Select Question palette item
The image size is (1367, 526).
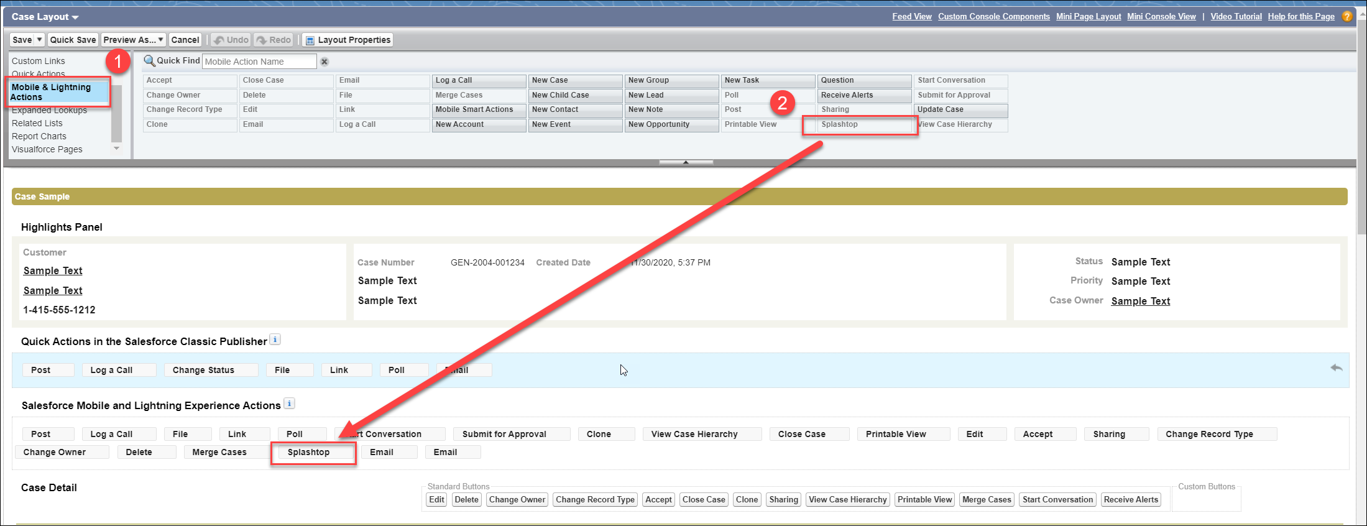[865, 80]
